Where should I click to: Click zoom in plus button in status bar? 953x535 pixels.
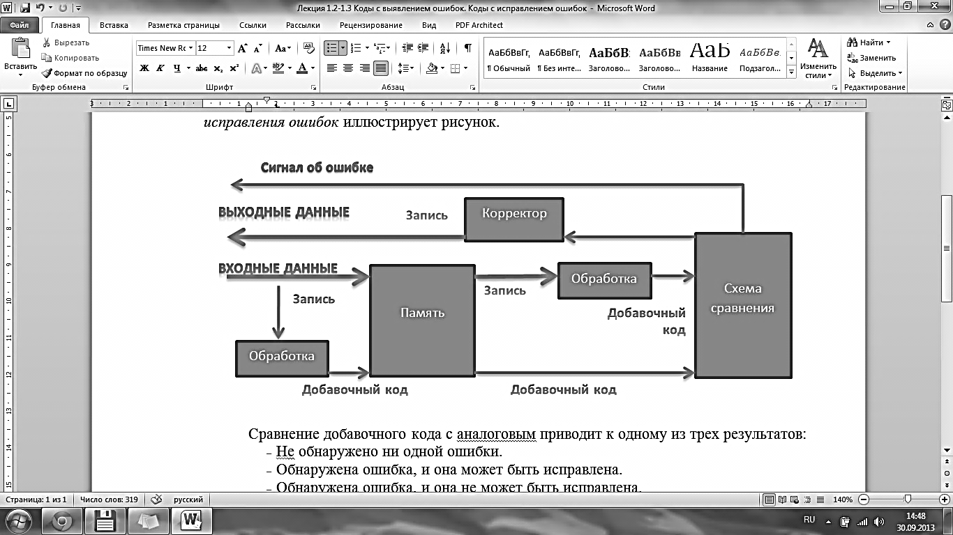click(x=945, y=499)
